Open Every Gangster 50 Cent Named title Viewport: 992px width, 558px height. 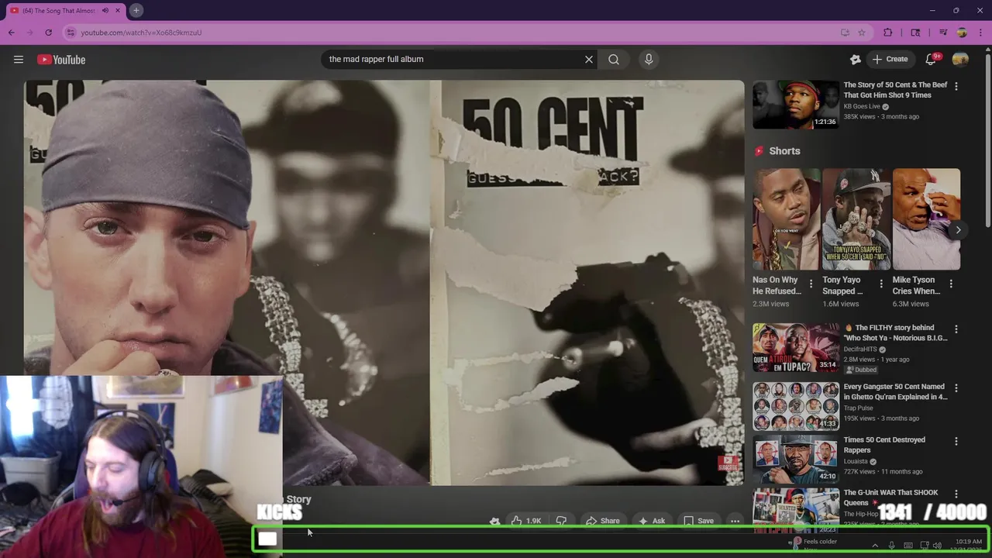[895, 391]
